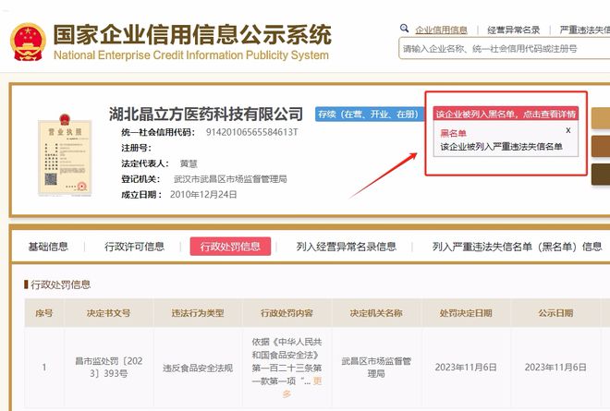
Task: Click deciding authority 武昌区市场监督管理局 cell
Action: (376, 367)
